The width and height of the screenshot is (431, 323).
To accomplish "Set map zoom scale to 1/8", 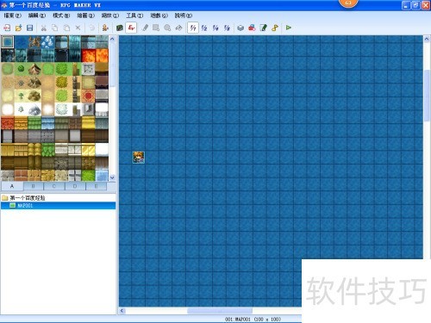I will (227, 28).
